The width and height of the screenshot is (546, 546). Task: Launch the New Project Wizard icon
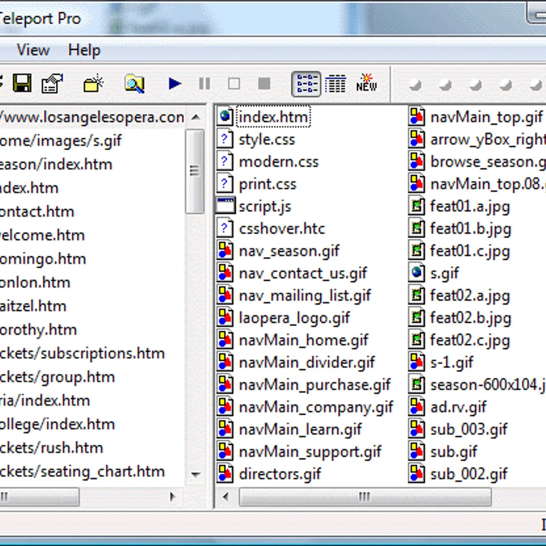pyautogui.click(x=93, y=83)
